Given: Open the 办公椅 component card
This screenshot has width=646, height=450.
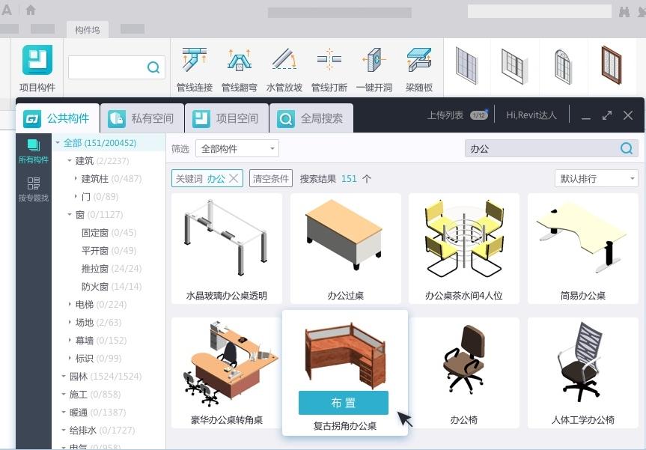Looking at the screenshot, I should 464,373.
